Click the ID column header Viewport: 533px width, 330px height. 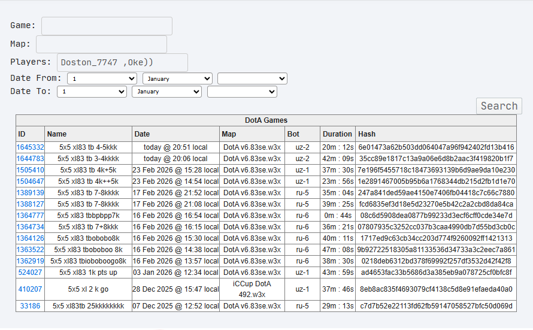pyautogui.click(x=31, y=134)
